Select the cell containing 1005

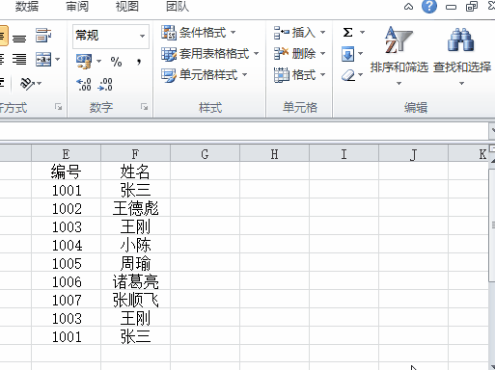tap(66, 263)
